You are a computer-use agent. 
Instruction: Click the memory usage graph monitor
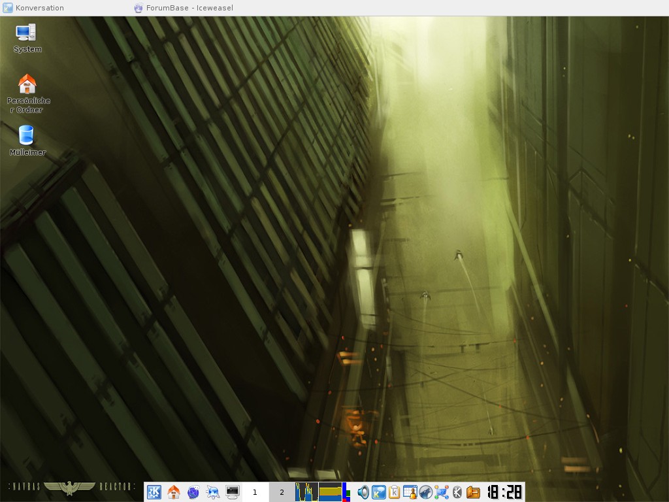point(330,492)
